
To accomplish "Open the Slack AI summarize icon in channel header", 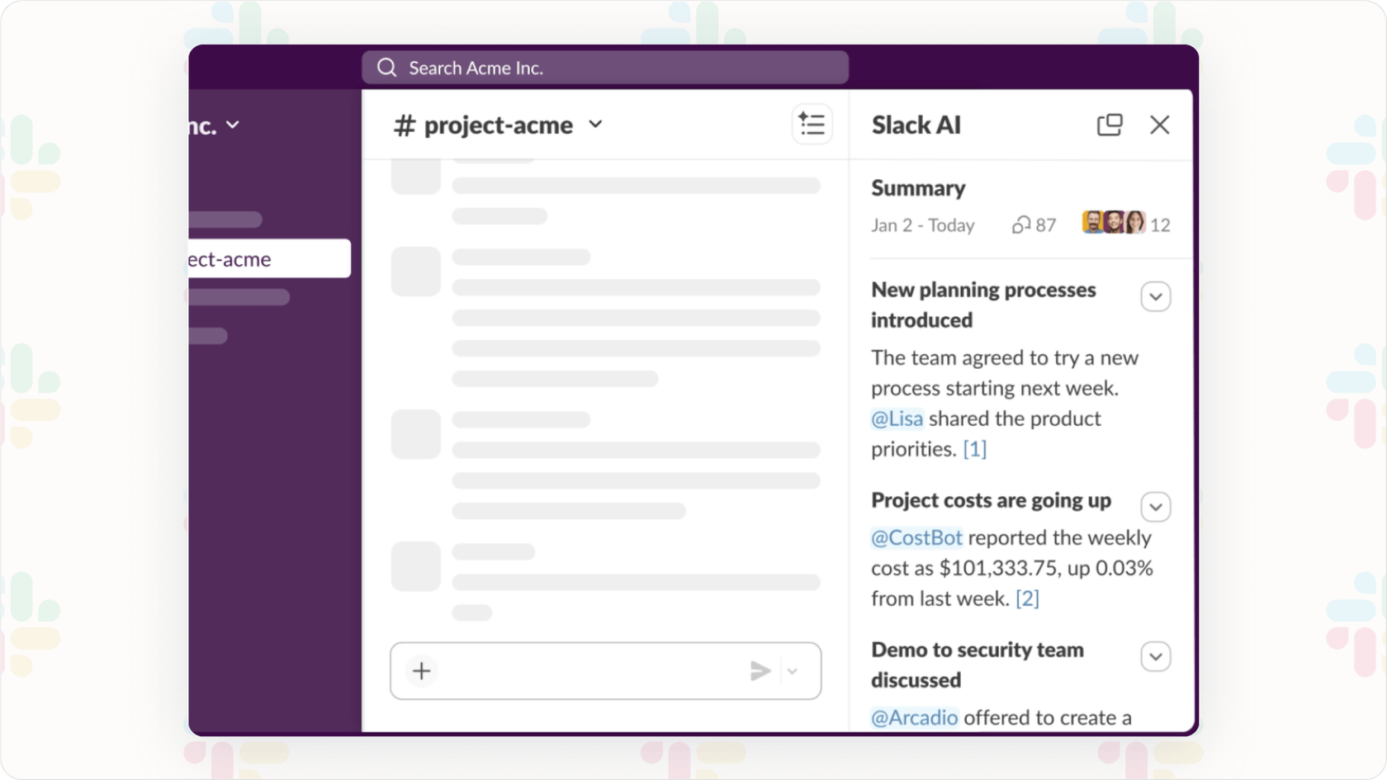I will click(x=812, y=124).
